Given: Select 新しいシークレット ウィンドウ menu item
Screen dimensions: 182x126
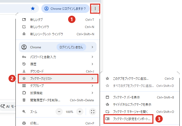Looking at the screenshot, I should (58, 34).
